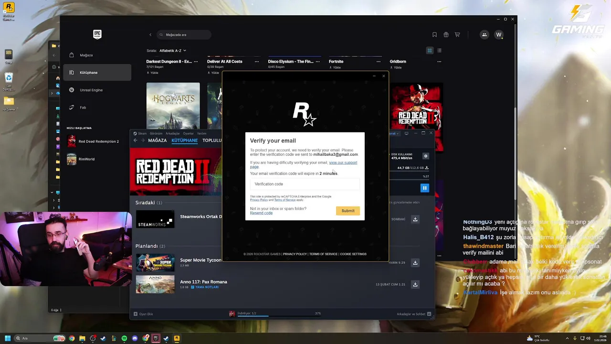Open Epic friends icon
This screenshot has width=611, height=344.
(x=485, y=35)
